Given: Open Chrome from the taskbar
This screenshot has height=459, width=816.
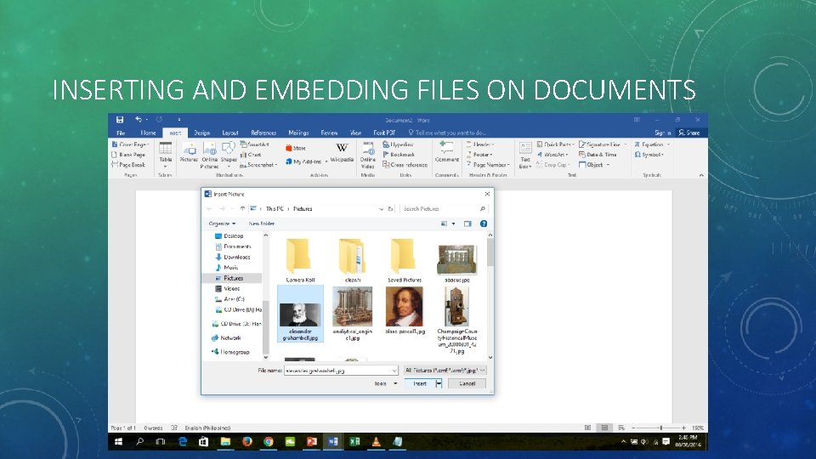Looking at the screenshot, I should click(x=269, y=441).
